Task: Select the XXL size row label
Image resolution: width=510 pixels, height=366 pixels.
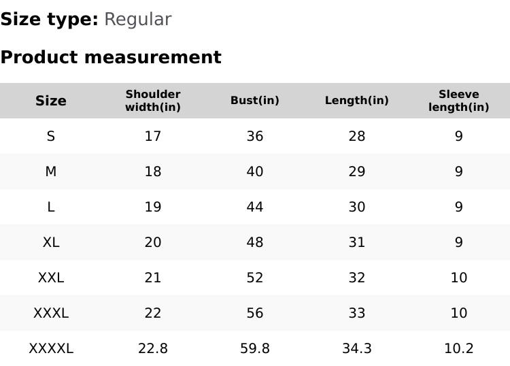Action: (x=51, y=278)
